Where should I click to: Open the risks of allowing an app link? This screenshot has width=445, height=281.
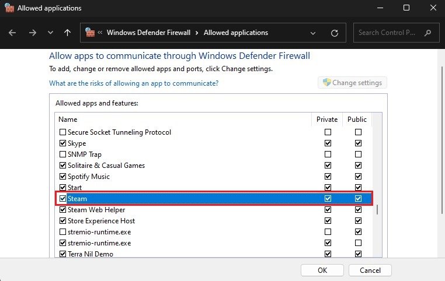tap(134, 83)
